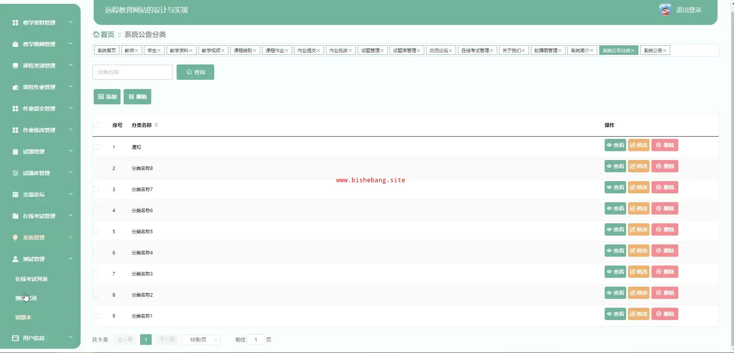Click the 下一页 pagination button
Image resolution: width=734 pixels, height=353 pixels.
point(167,340)
